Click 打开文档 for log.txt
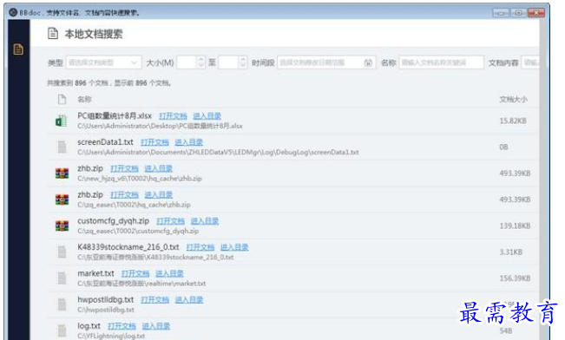 122,326
